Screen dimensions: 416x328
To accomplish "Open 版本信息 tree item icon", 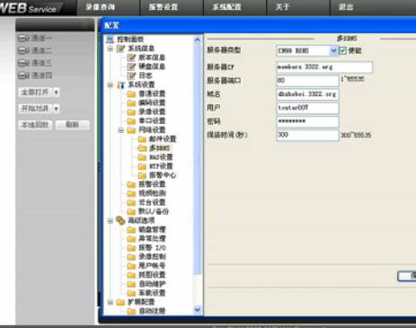I will coord(131,58).
